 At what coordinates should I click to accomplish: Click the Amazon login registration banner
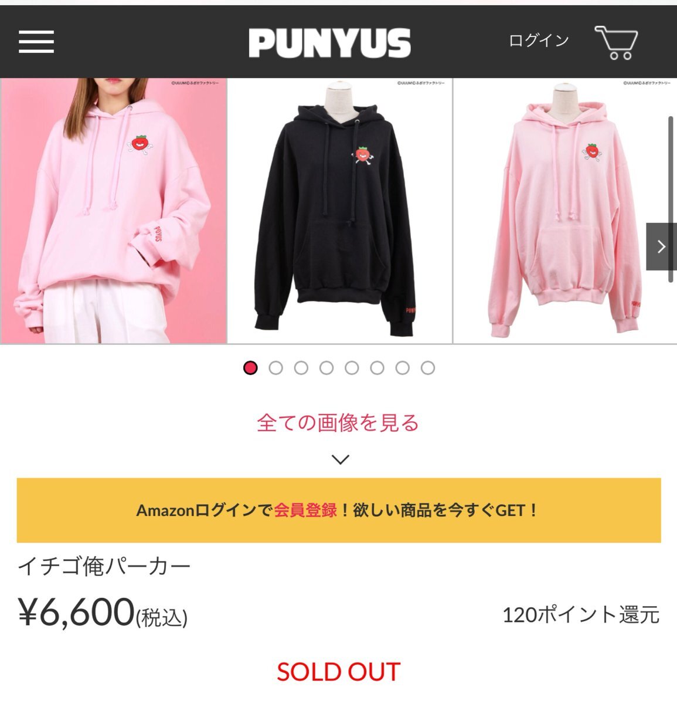[339, 510]
